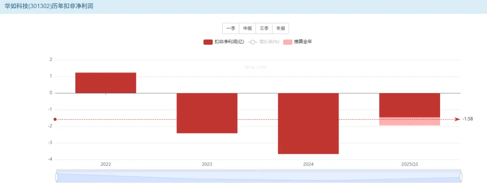Switch to the 年报 report tab
This screenshot has height=185, width=487.
click(280, 28)
